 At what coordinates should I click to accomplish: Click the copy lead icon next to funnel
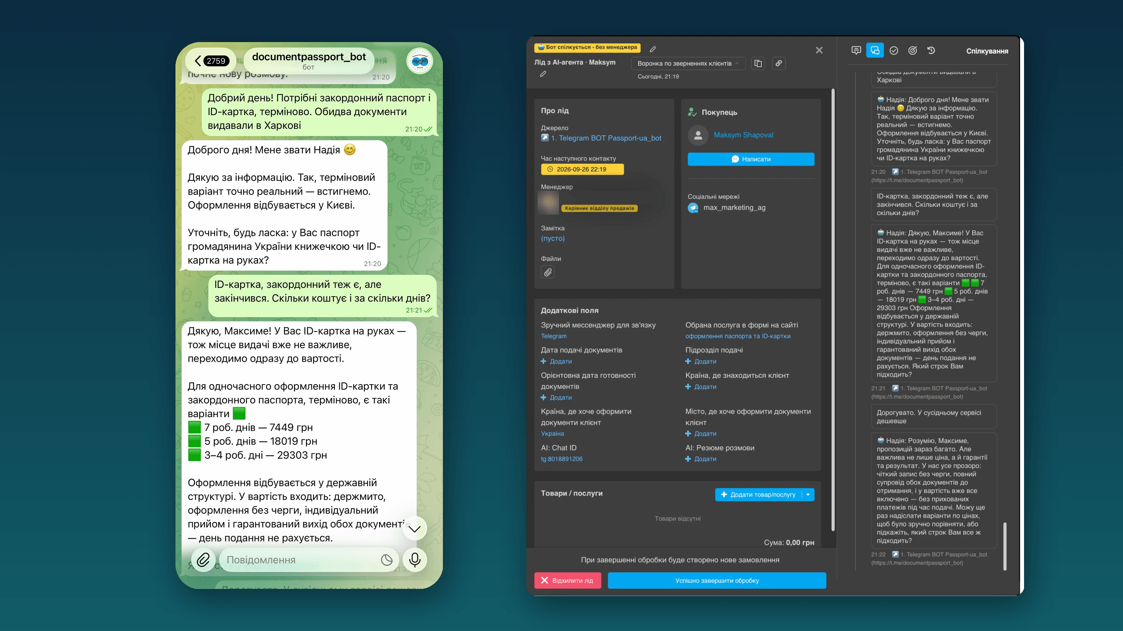(758, 63)
